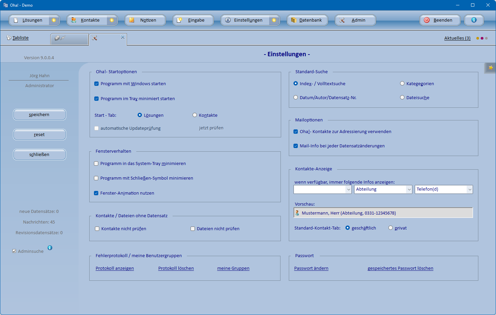Screen dimensions: 496x315
Task: Click the info icon near Adminsuche
Action: pyautogui.click(x=50, y=248)
